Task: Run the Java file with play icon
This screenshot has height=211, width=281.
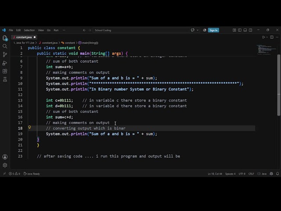Action: tap(263, 37)
